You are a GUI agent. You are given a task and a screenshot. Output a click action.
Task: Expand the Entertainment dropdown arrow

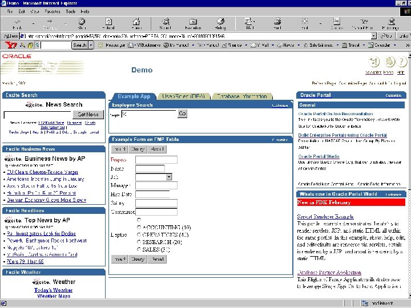tap(337, 45)
